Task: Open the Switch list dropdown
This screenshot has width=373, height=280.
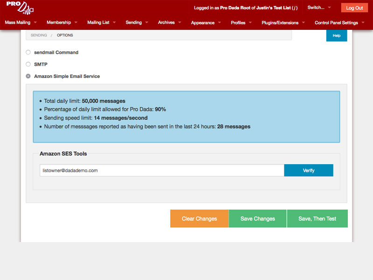Action: [319, 7]
